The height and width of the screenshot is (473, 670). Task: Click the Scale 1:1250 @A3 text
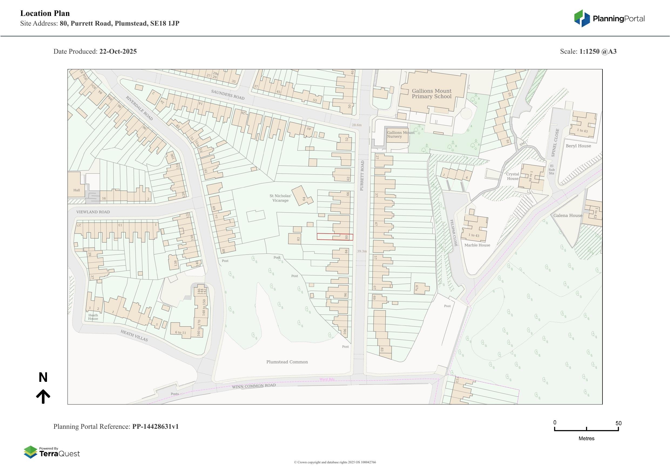click(x=588, y=52)
